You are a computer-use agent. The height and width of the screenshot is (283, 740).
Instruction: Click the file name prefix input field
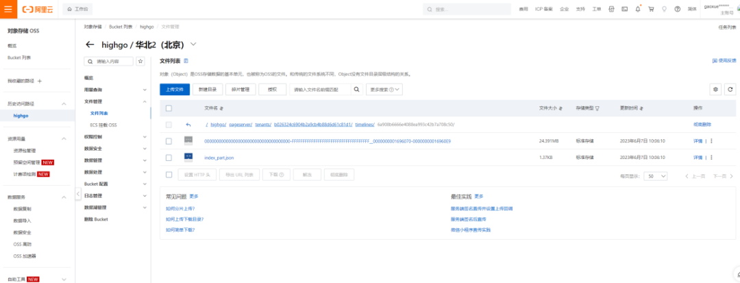[x=320, y=90]
